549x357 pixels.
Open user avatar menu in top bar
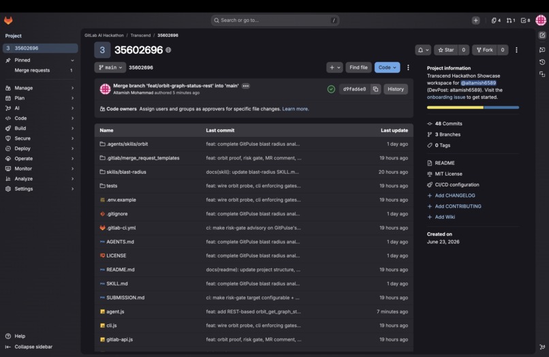(x=541, y=20)
